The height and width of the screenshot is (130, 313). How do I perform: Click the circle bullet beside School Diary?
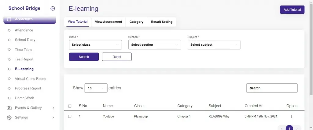coord(9,40)
